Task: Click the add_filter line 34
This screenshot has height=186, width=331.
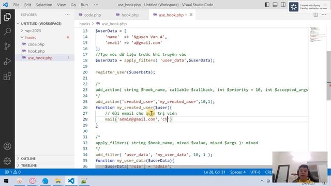Action: pyautogui.click(x=154, y=154)
